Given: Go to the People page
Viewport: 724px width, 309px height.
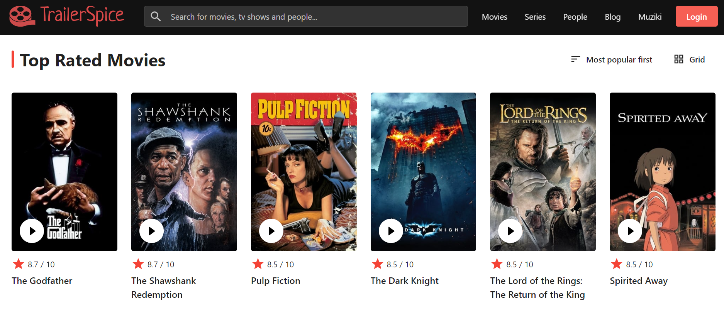Looking at the screenshot, I should [575, 17].
